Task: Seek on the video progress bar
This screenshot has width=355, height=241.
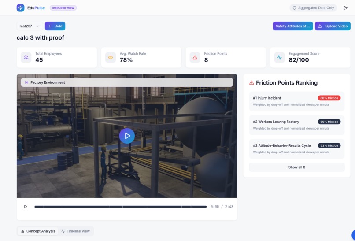Action: pyautogui.click(x=120, y=207)
